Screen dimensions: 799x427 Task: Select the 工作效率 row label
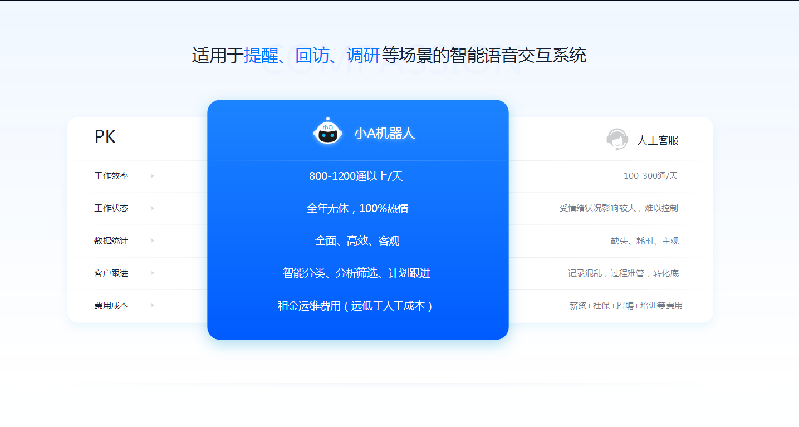tap(111, 176)
